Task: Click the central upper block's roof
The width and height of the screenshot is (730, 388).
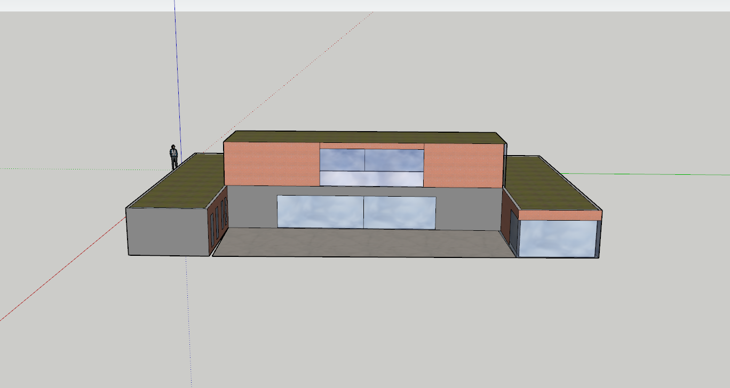Action: click(x=363, y=138)
